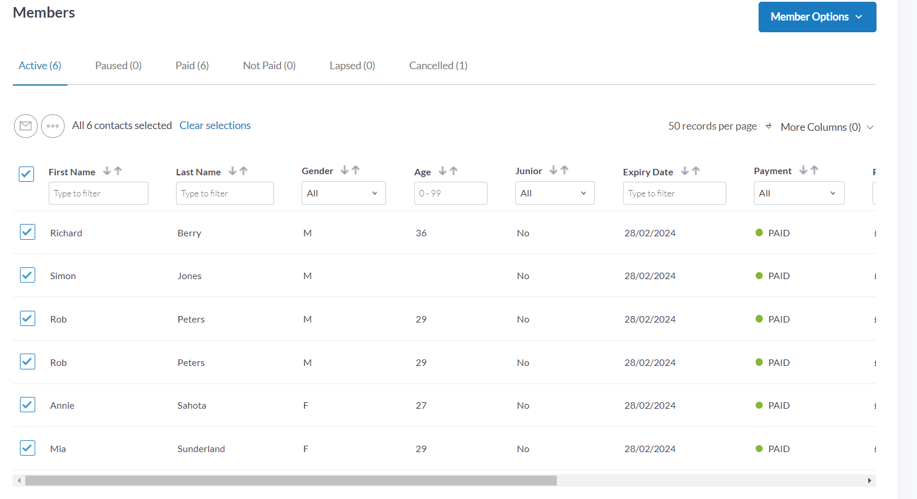This screenshot has height=499, width=917.
Task: Click scrollbar right arrow
Action: [869, 481]
